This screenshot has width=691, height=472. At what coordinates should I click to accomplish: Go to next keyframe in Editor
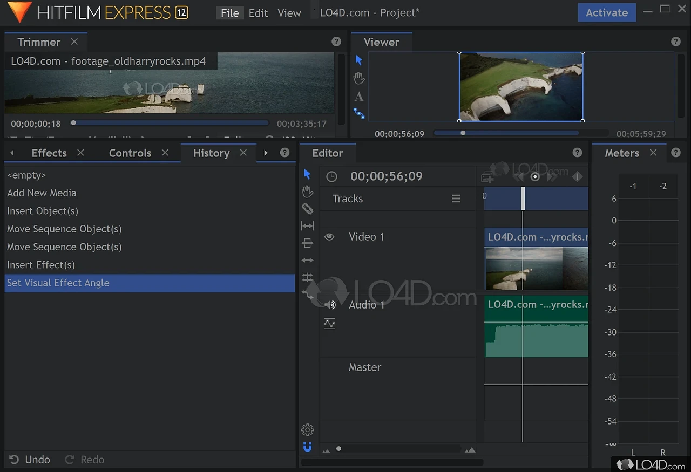coord(552,177)
